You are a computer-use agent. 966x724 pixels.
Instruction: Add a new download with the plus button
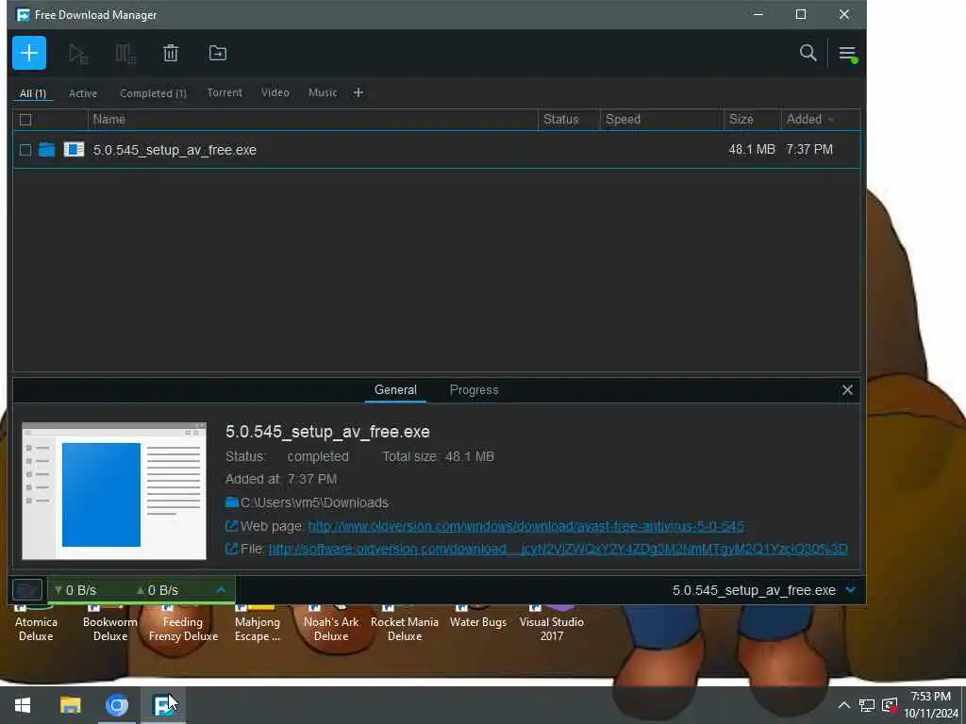[29, 53]
